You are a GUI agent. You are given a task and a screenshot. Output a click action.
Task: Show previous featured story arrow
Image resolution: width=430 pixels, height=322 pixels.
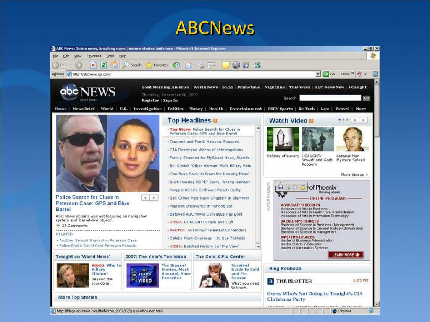click(145, 198)
